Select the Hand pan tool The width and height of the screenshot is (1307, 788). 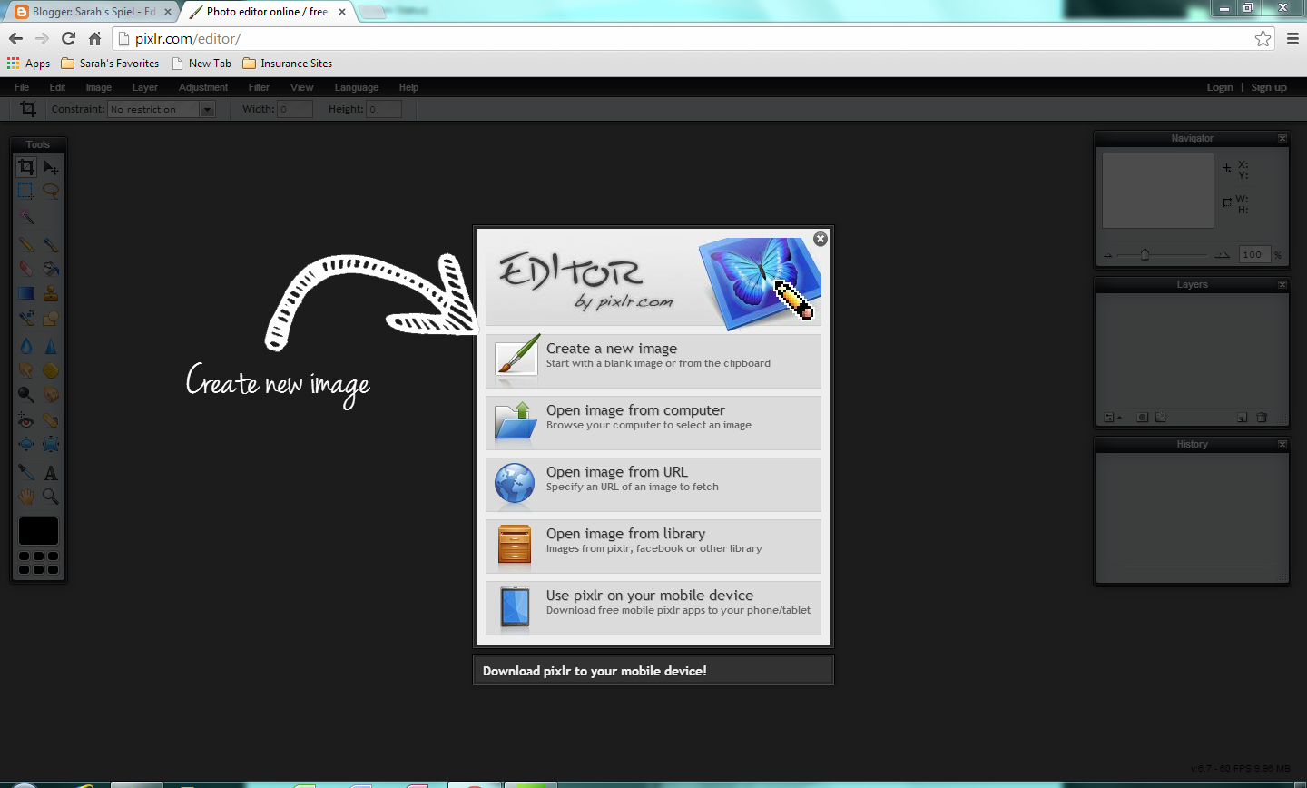[x=26, y=497]
